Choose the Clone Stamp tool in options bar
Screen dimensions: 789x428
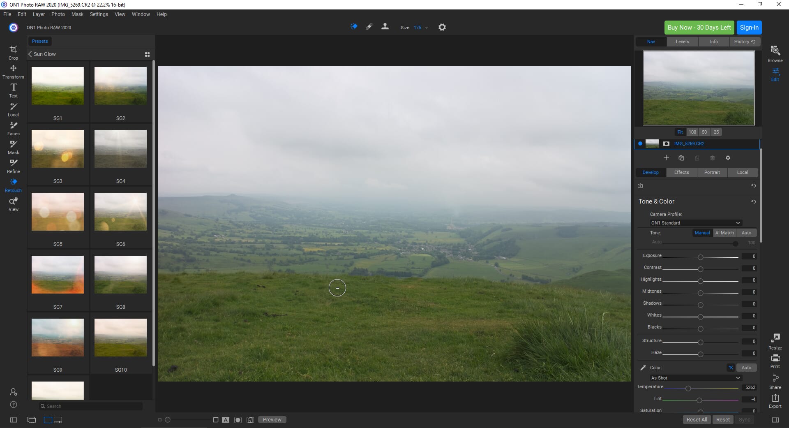pos(385,27)
